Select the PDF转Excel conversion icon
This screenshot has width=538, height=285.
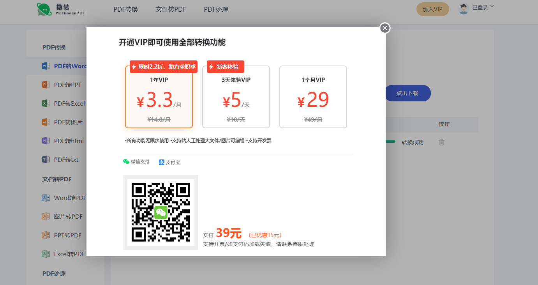[x=47, y=103]
